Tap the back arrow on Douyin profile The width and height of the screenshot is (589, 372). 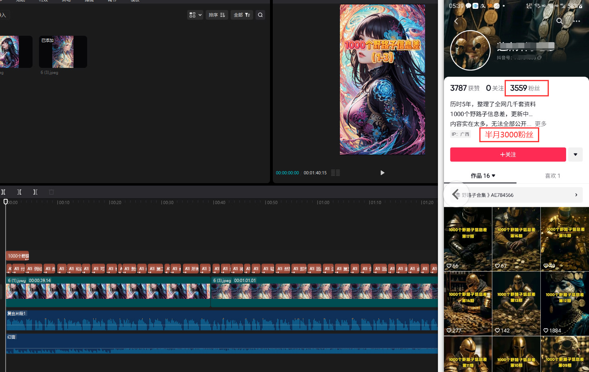(456, 21)
